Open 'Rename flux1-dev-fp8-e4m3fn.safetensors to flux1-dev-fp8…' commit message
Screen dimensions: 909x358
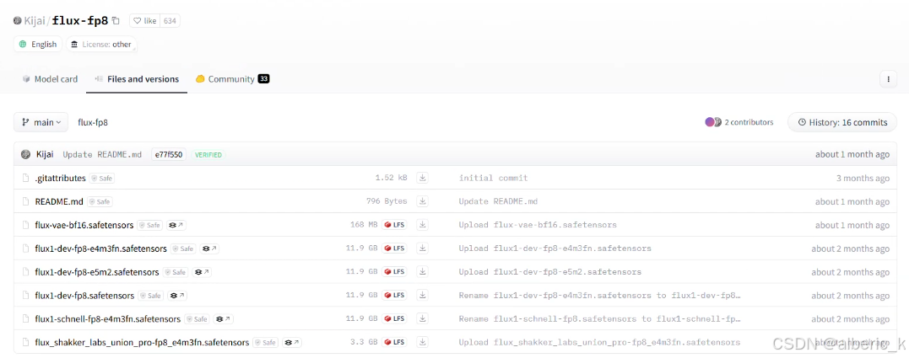599,296
